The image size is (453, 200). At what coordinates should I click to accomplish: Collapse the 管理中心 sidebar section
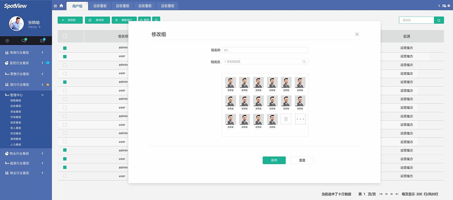(x=42, y=95)
